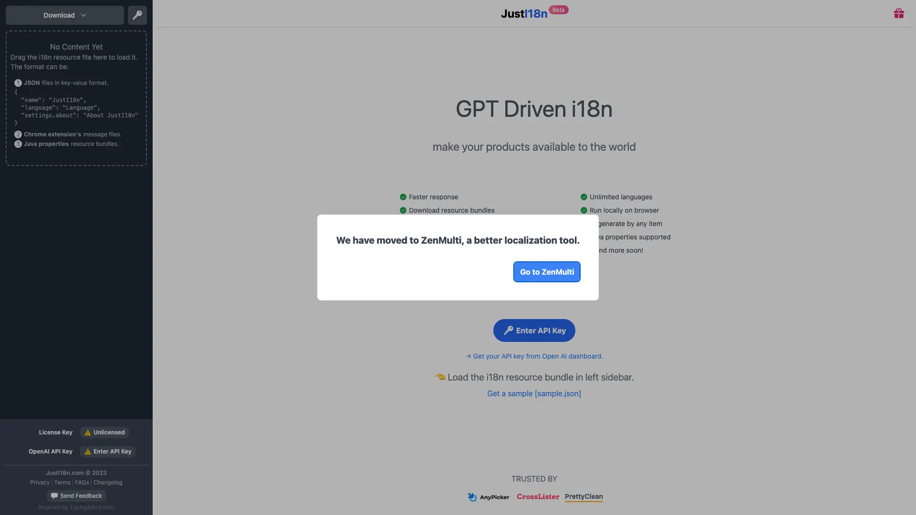This screenshot has height=515, width=916.
Task: Click the key icon inside Enter API Key button
Action: pos(508,330)
